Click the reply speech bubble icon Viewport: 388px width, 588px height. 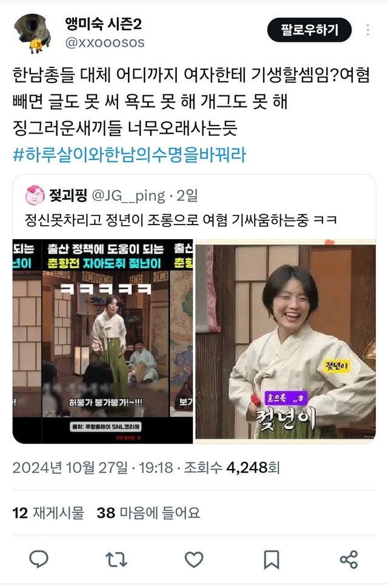tap(39, 559)
